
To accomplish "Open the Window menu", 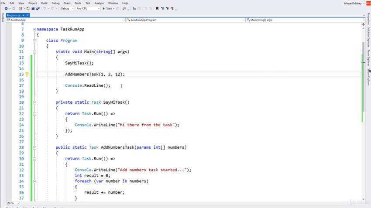I will 113,3.
